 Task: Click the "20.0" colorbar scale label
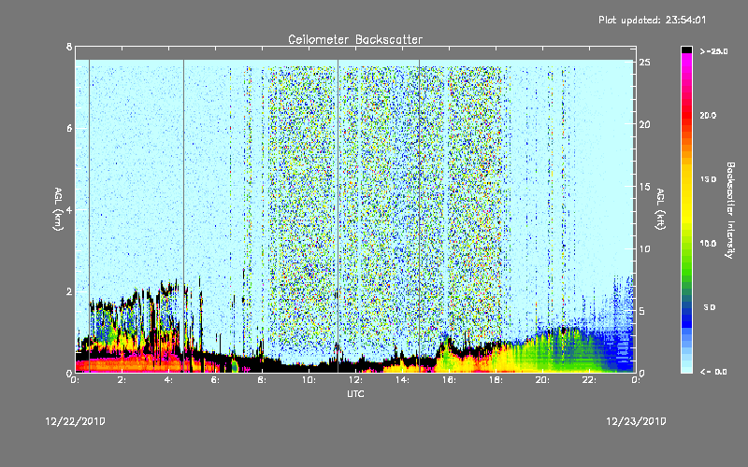pos(708,115)
